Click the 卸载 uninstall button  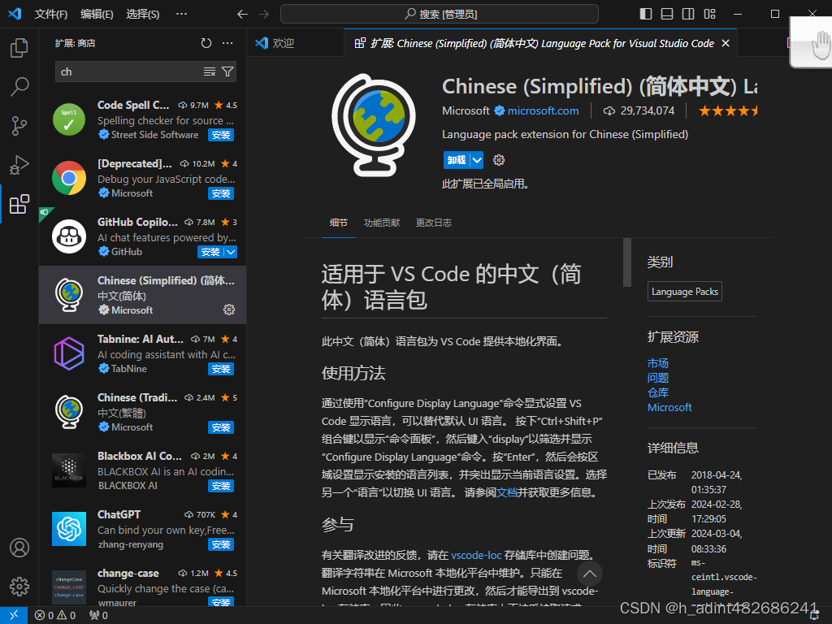coord(457,160)
